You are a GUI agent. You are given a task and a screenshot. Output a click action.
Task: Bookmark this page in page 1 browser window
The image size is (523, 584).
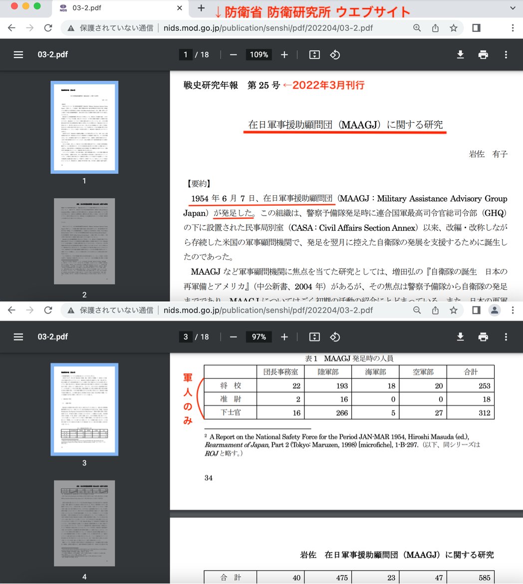pos(453,28)
